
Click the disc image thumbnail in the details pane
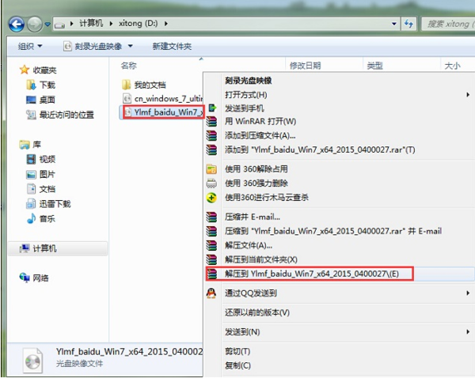point(32,361)
